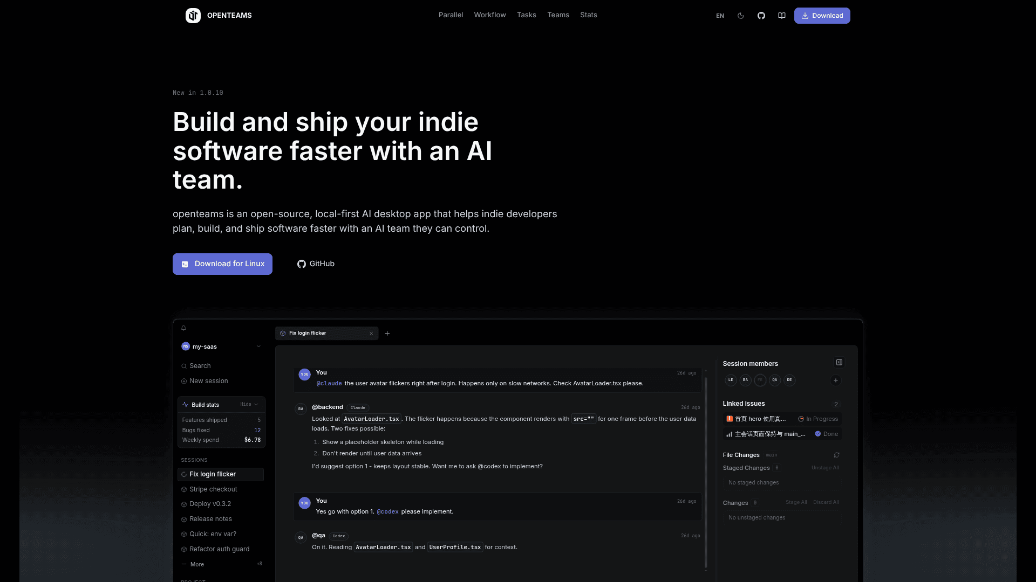Click the FR session member avatar
Screen dimensions: 1036x582
click(x=760, y=380)
